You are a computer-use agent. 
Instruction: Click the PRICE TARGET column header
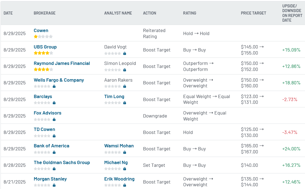tap(254, 13)
